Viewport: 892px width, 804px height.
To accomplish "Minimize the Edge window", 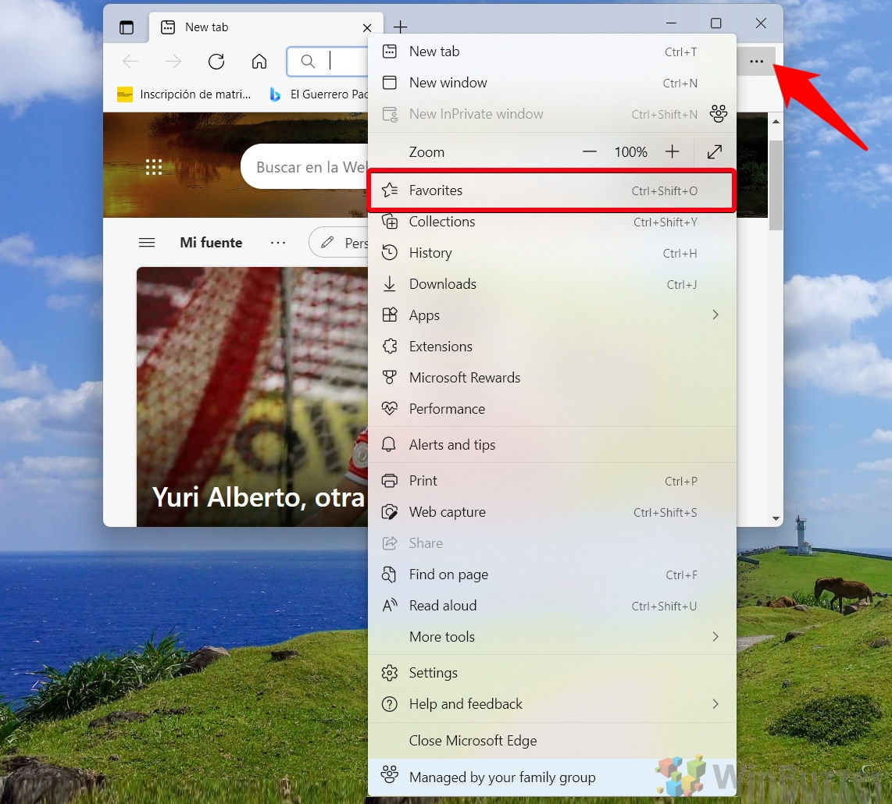I will tap(671, 23).
